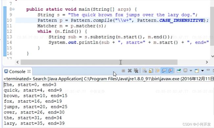Click the Terminate console button
This screenshot has height=128, width=214.
click(x=123, y=71)
